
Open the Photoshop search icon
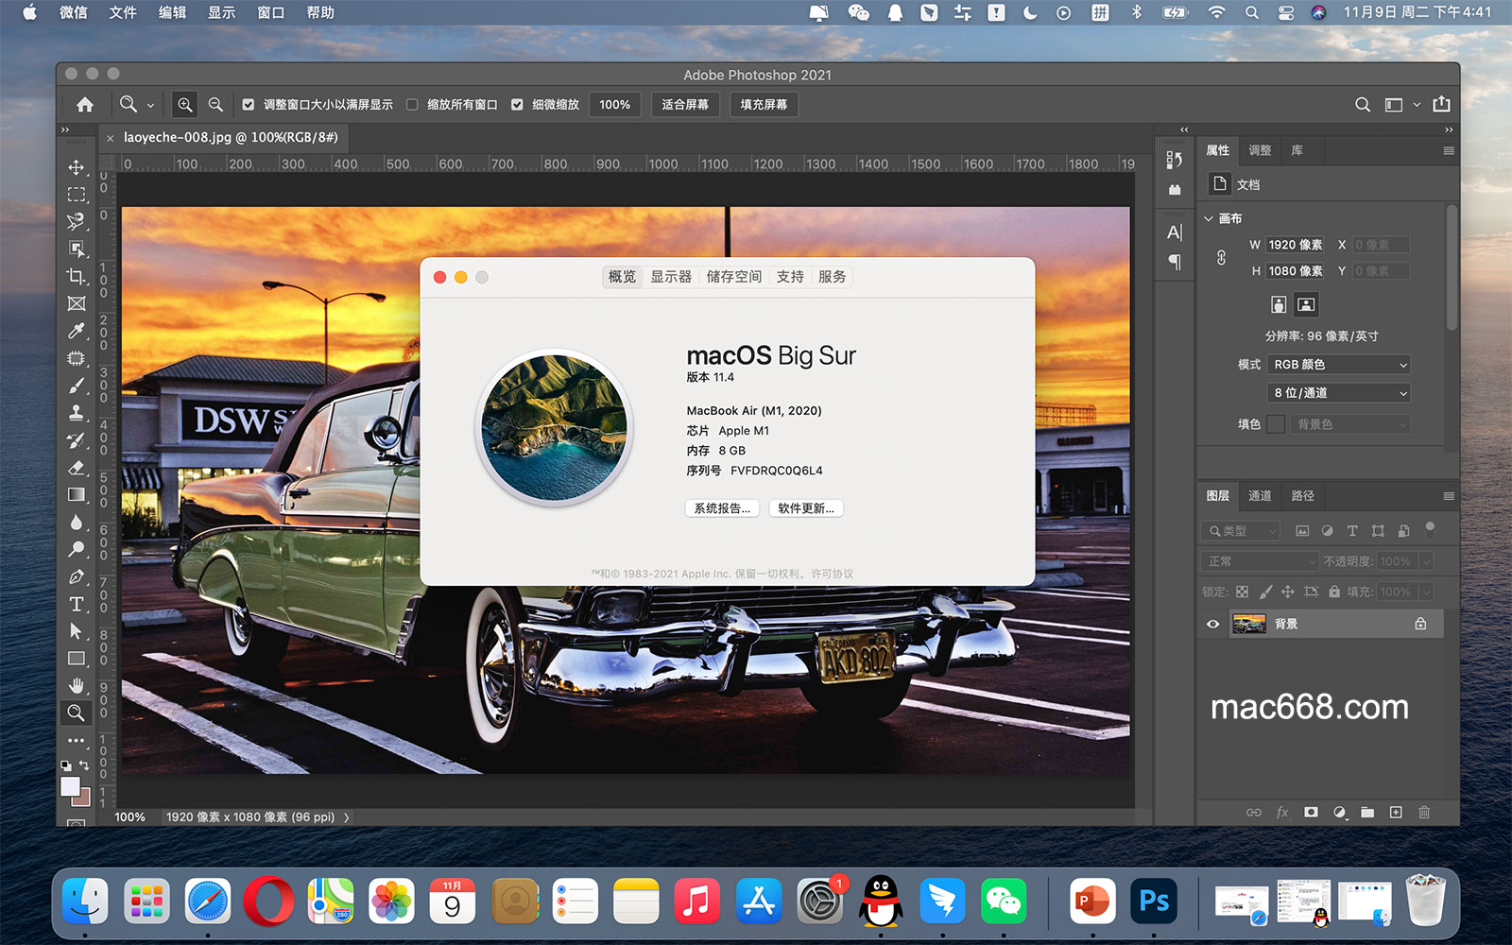1363,105
